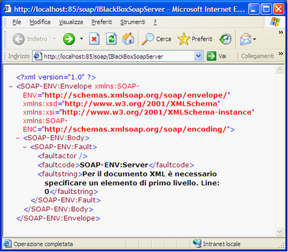Screen dimensions: 288x252
Task: Maximize the Internet Explorer window
Action: point(266,9)
